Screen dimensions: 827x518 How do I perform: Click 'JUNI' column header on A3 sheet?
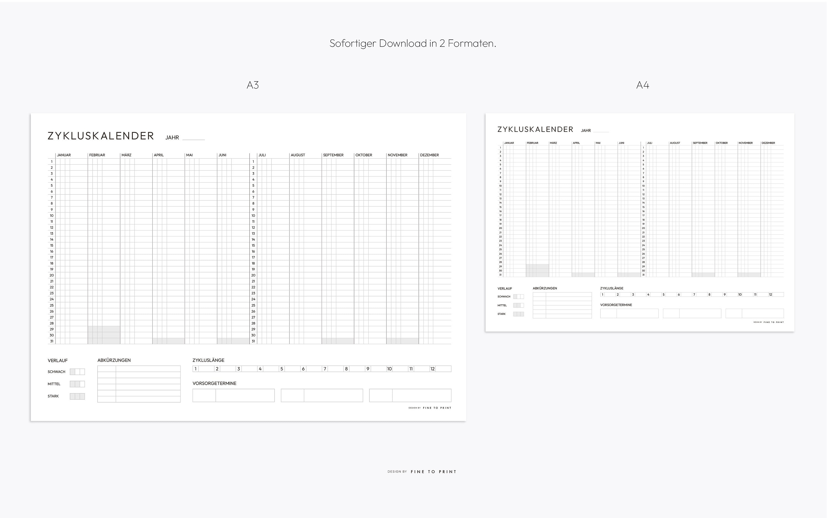click(222, 155)
